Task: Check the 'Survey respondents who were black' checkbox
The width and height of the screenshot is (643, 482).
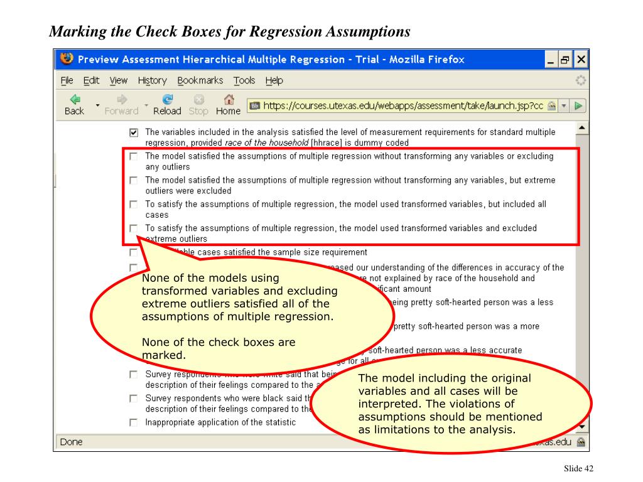Action: (134, 399)
